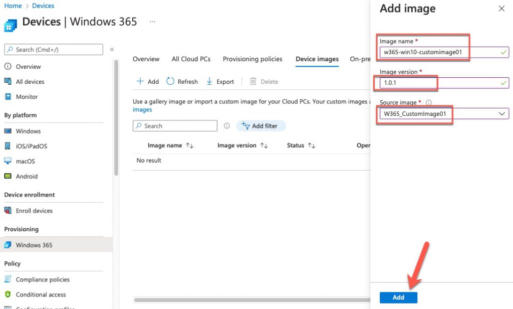Open macOS under By platform

25,161
